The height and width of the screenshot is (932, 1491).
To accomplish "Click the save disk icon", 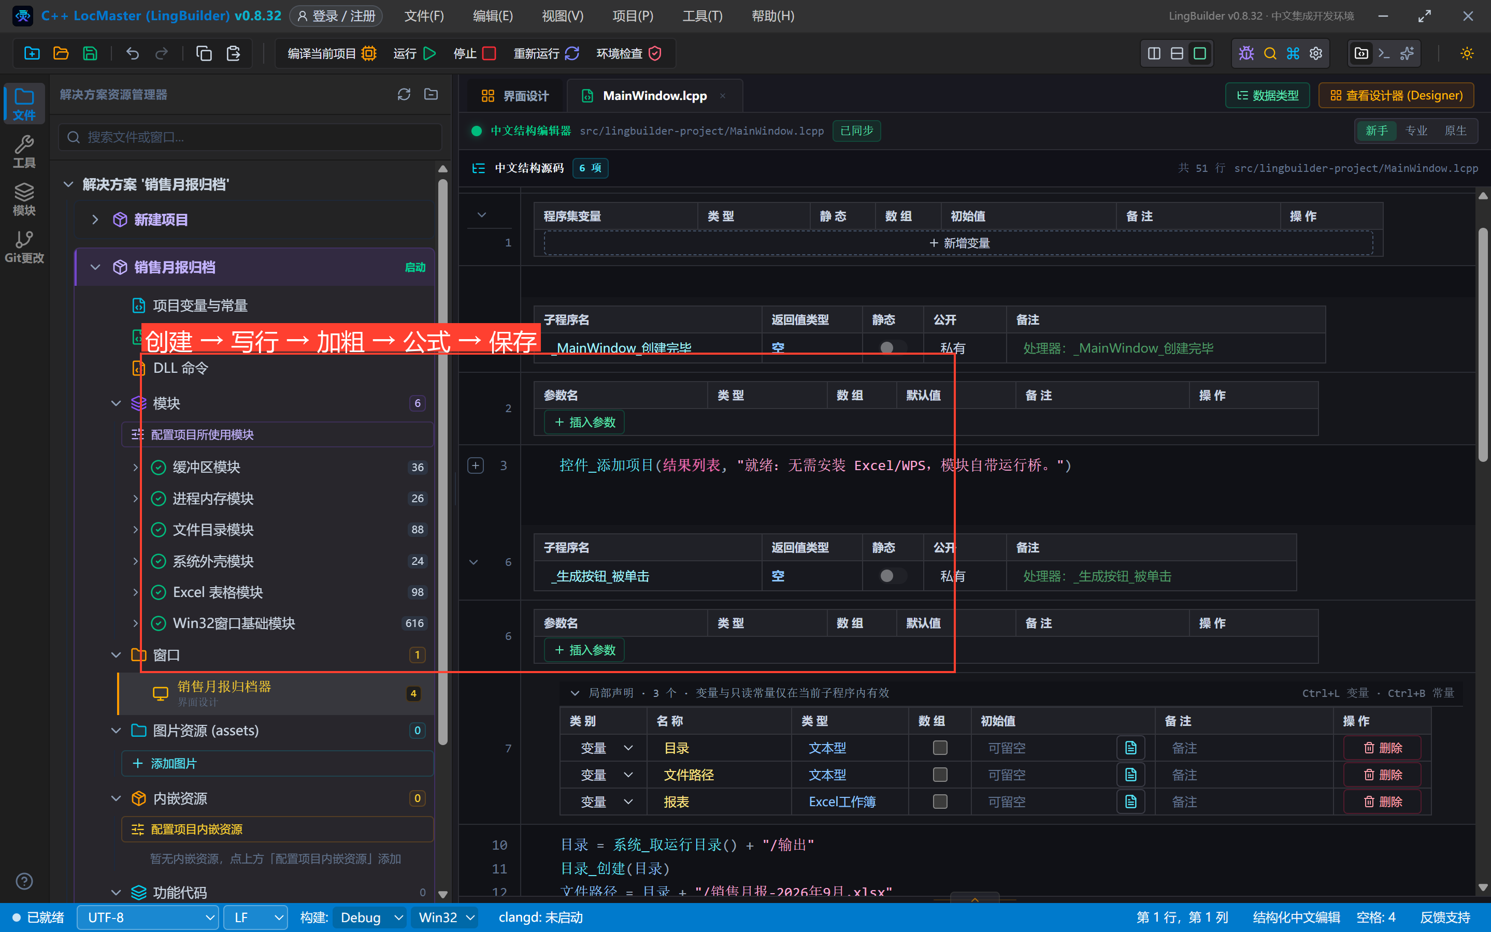I will click(90, 54).
